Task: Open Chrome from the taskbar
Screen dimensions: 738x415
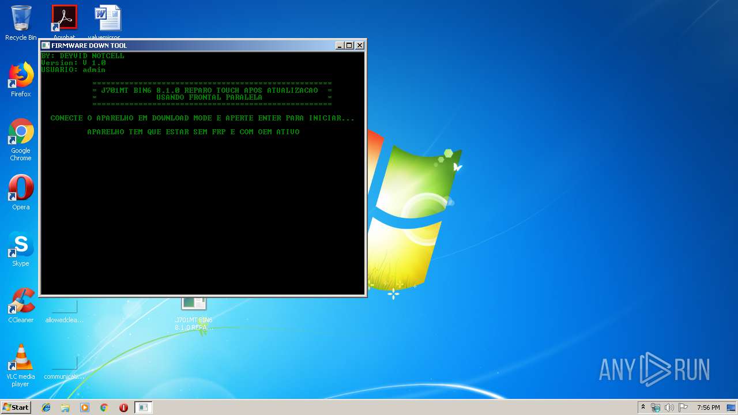Action: pyautogui.click(x=104, y=408)
